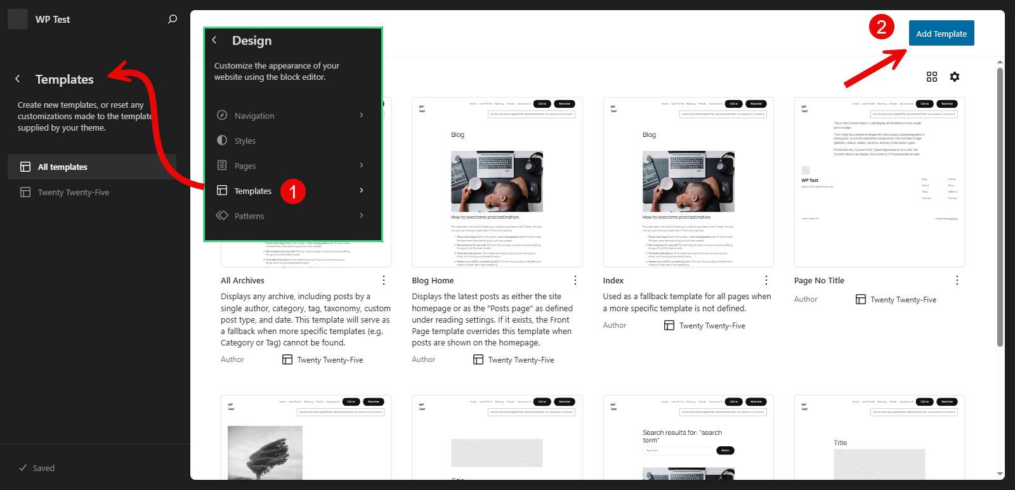Open Blog Home actions menu

[575, 280]
